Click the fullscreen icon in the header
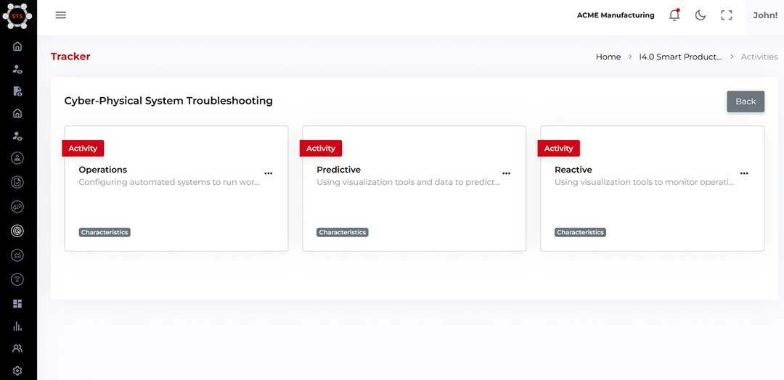Screen dimensions: 784x380 click(x=726, y=15)
